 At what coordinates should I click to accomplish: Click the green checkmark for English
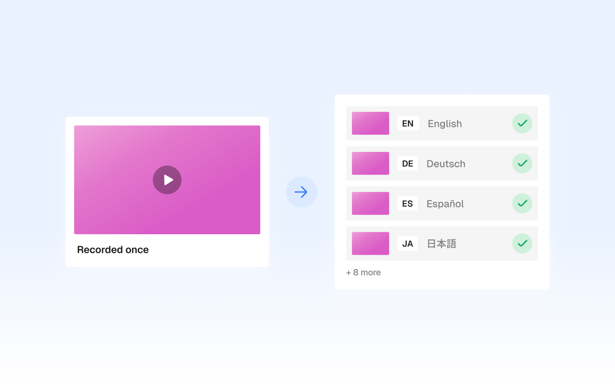pyautogui.click(x=522, y=123)
